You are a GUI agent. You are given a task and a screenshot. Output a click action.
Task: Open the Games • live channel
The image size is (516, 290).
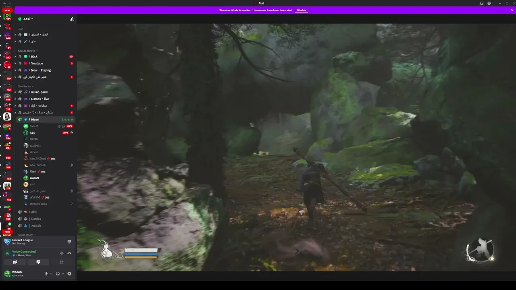(45, 99)
